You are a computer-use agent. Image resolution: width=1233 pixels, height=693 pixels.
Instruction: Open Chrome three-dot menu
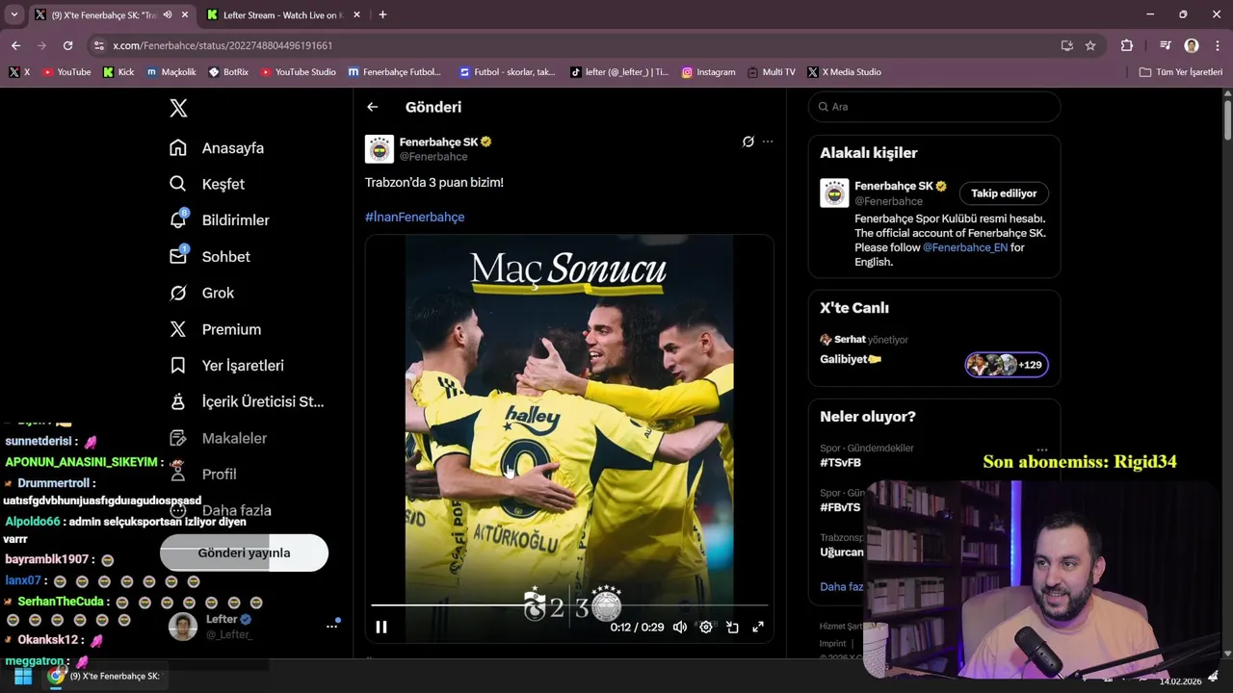[1216, 45]
